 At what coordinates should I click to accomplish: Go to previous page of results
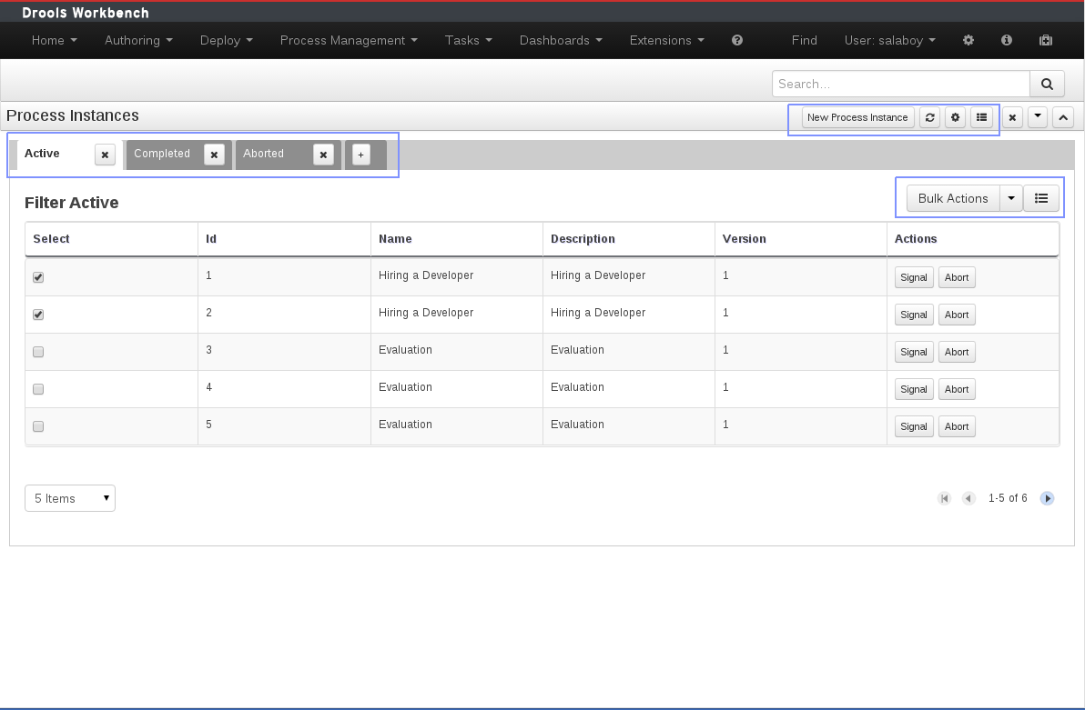968,498
